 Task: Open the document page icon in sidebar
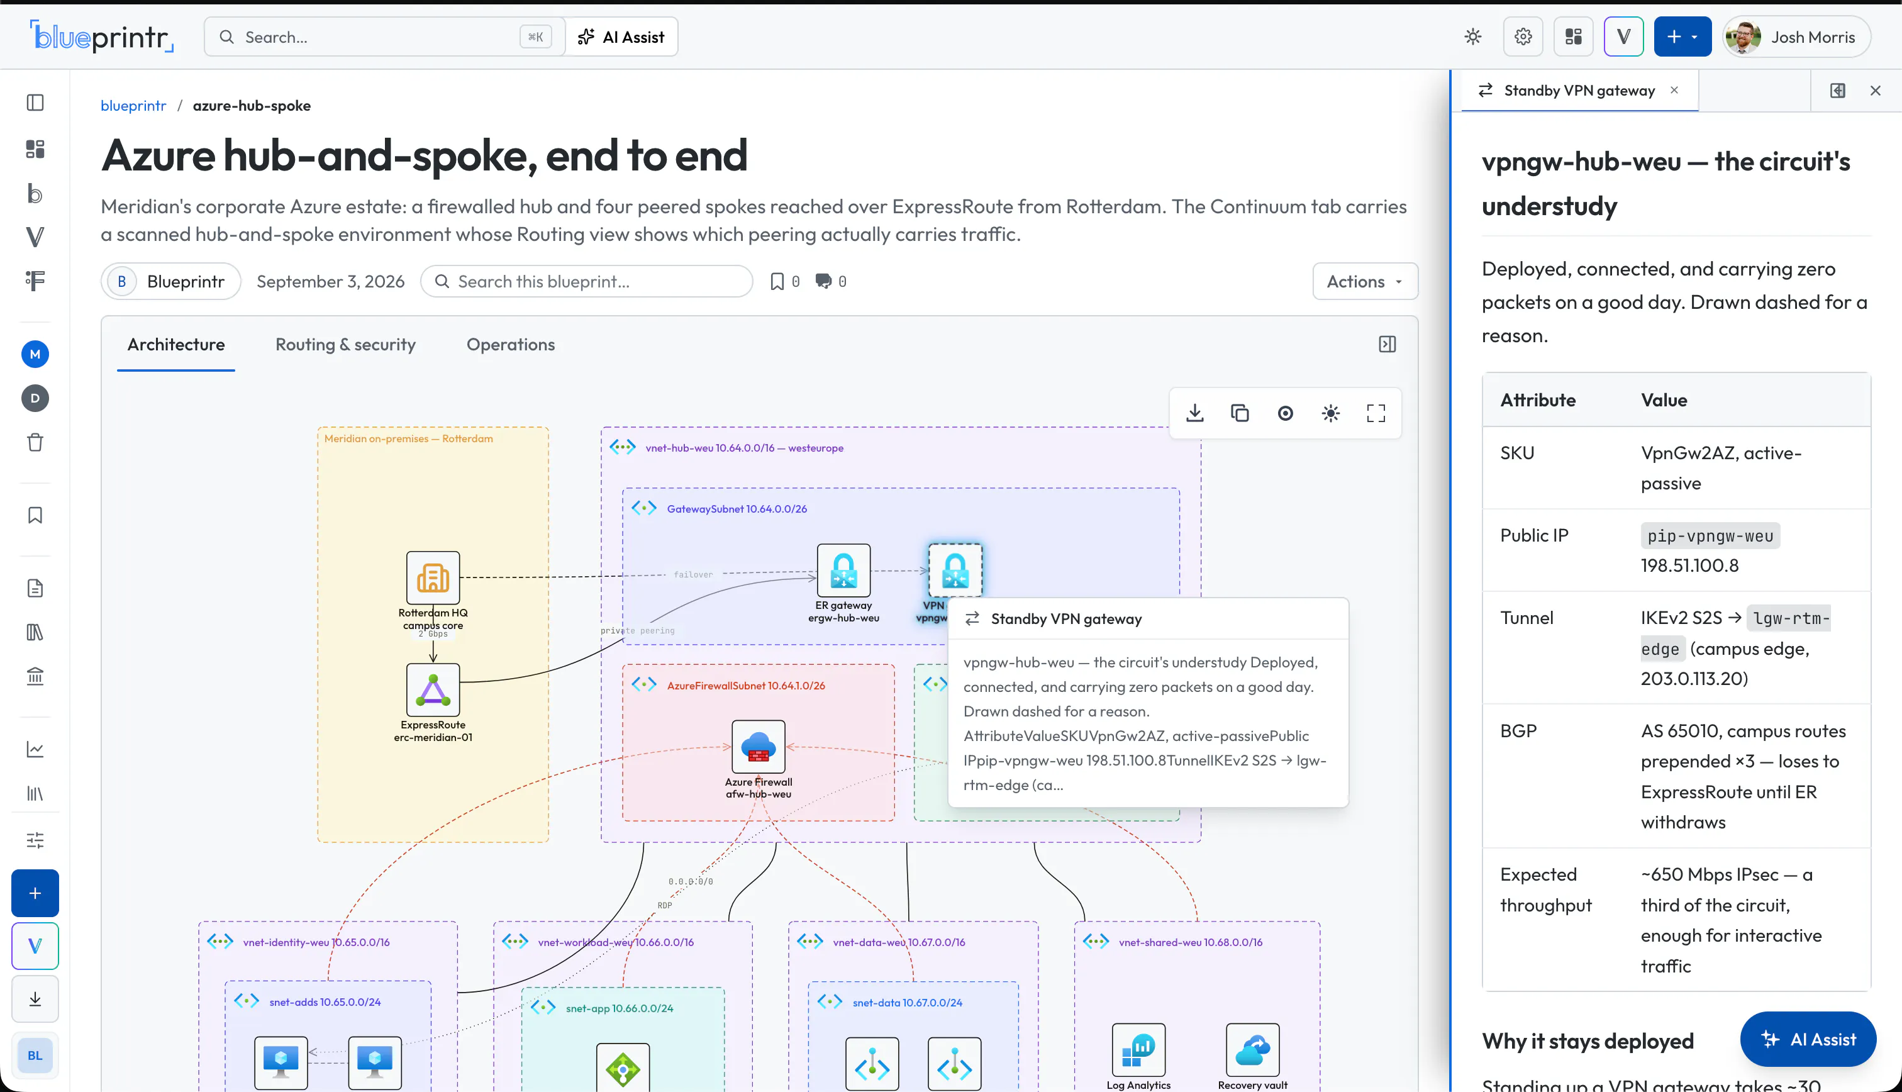tap(35, 588)
